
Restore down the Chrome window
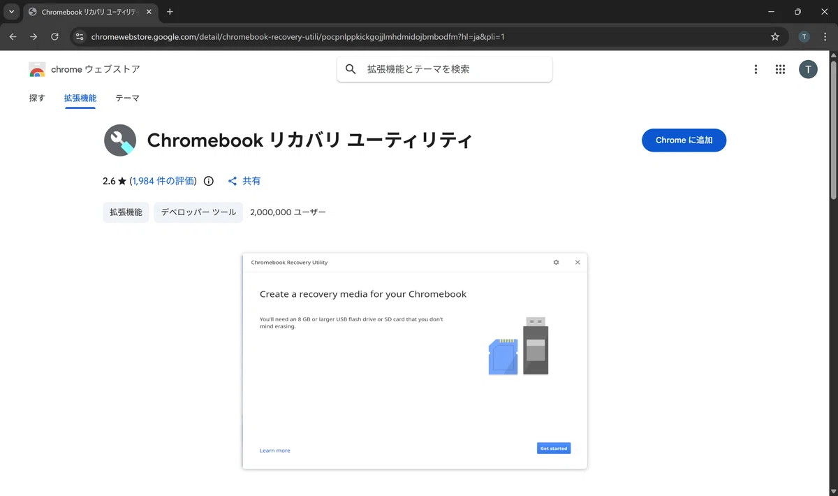coord(797,12)
